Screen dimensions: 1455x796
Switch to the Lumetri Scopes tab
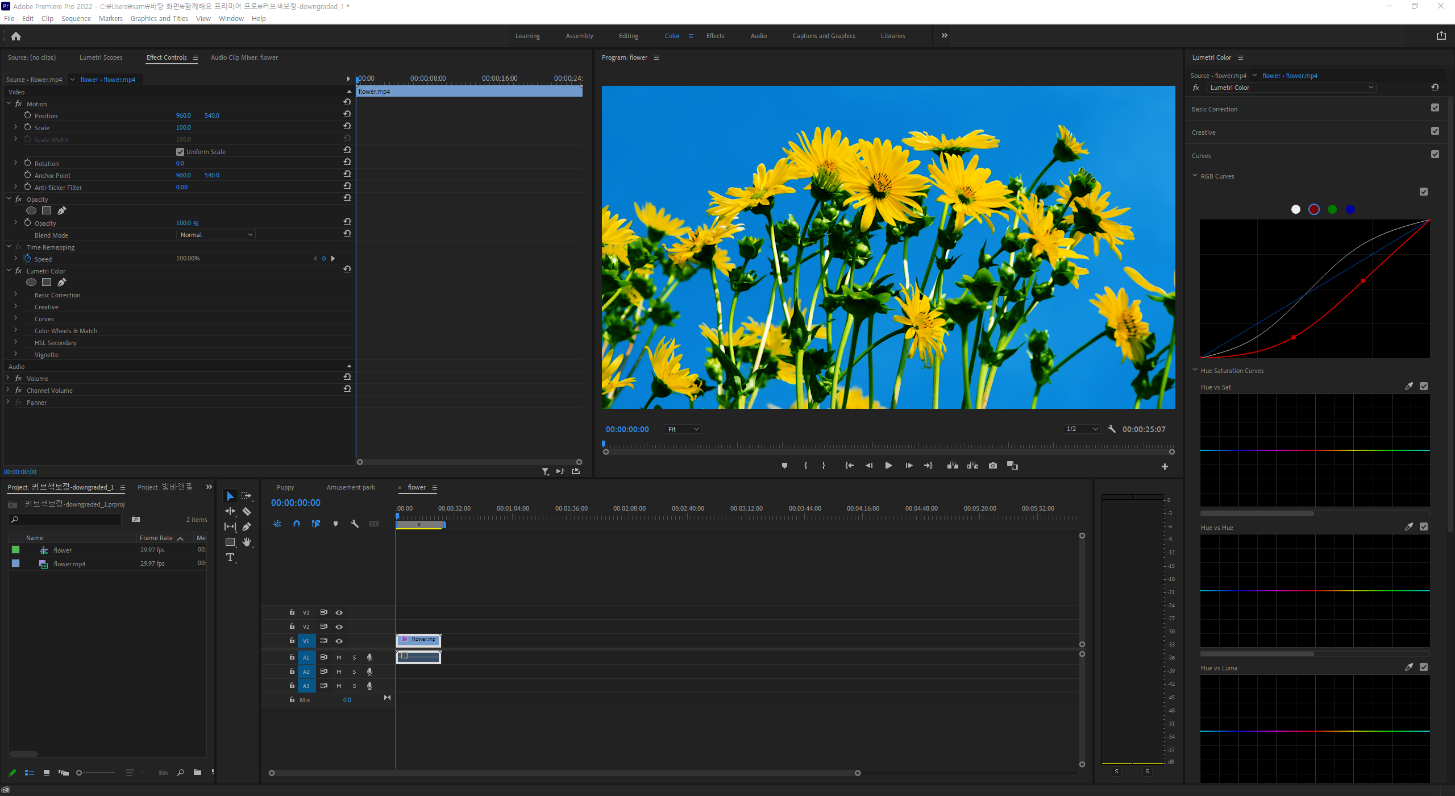click(101, 57)
